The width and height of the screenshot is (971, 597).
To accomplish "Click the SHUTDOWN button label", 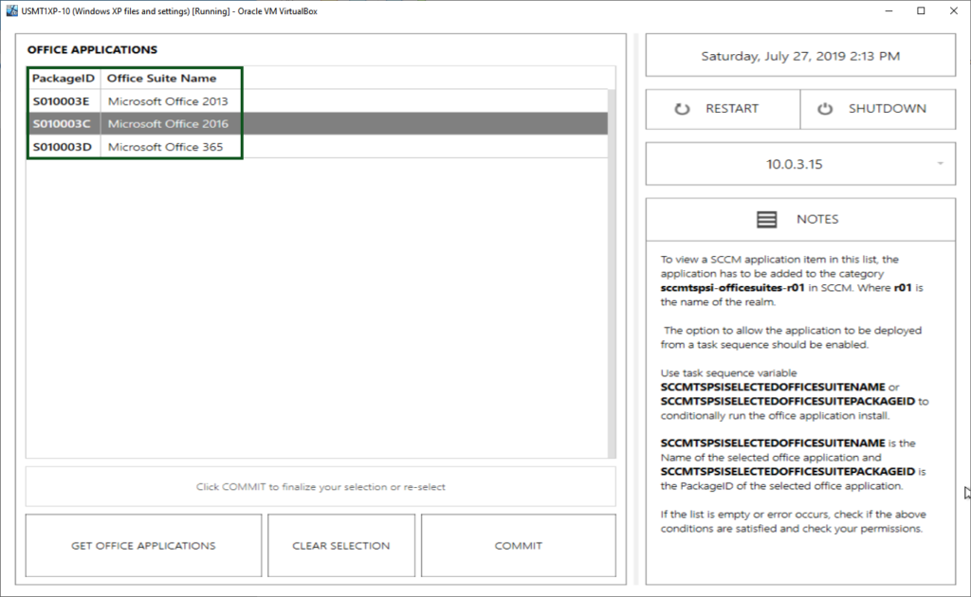I will click(x=887, y=109).
